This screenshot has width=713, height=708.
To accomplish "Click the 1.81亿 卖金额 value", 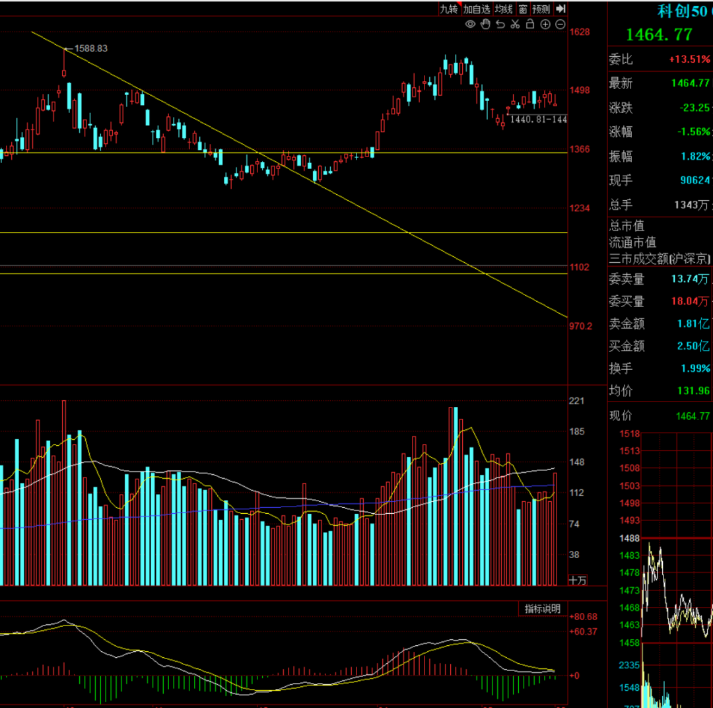I will coord(693,324).
